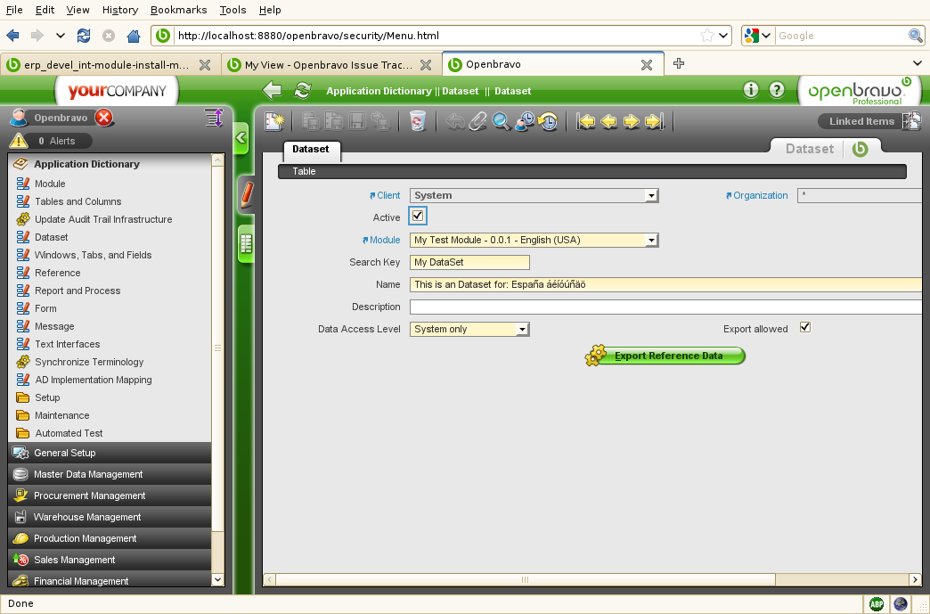Click the Search Key input field
Screen dimensions: 930x614
[x=469, y=262]
